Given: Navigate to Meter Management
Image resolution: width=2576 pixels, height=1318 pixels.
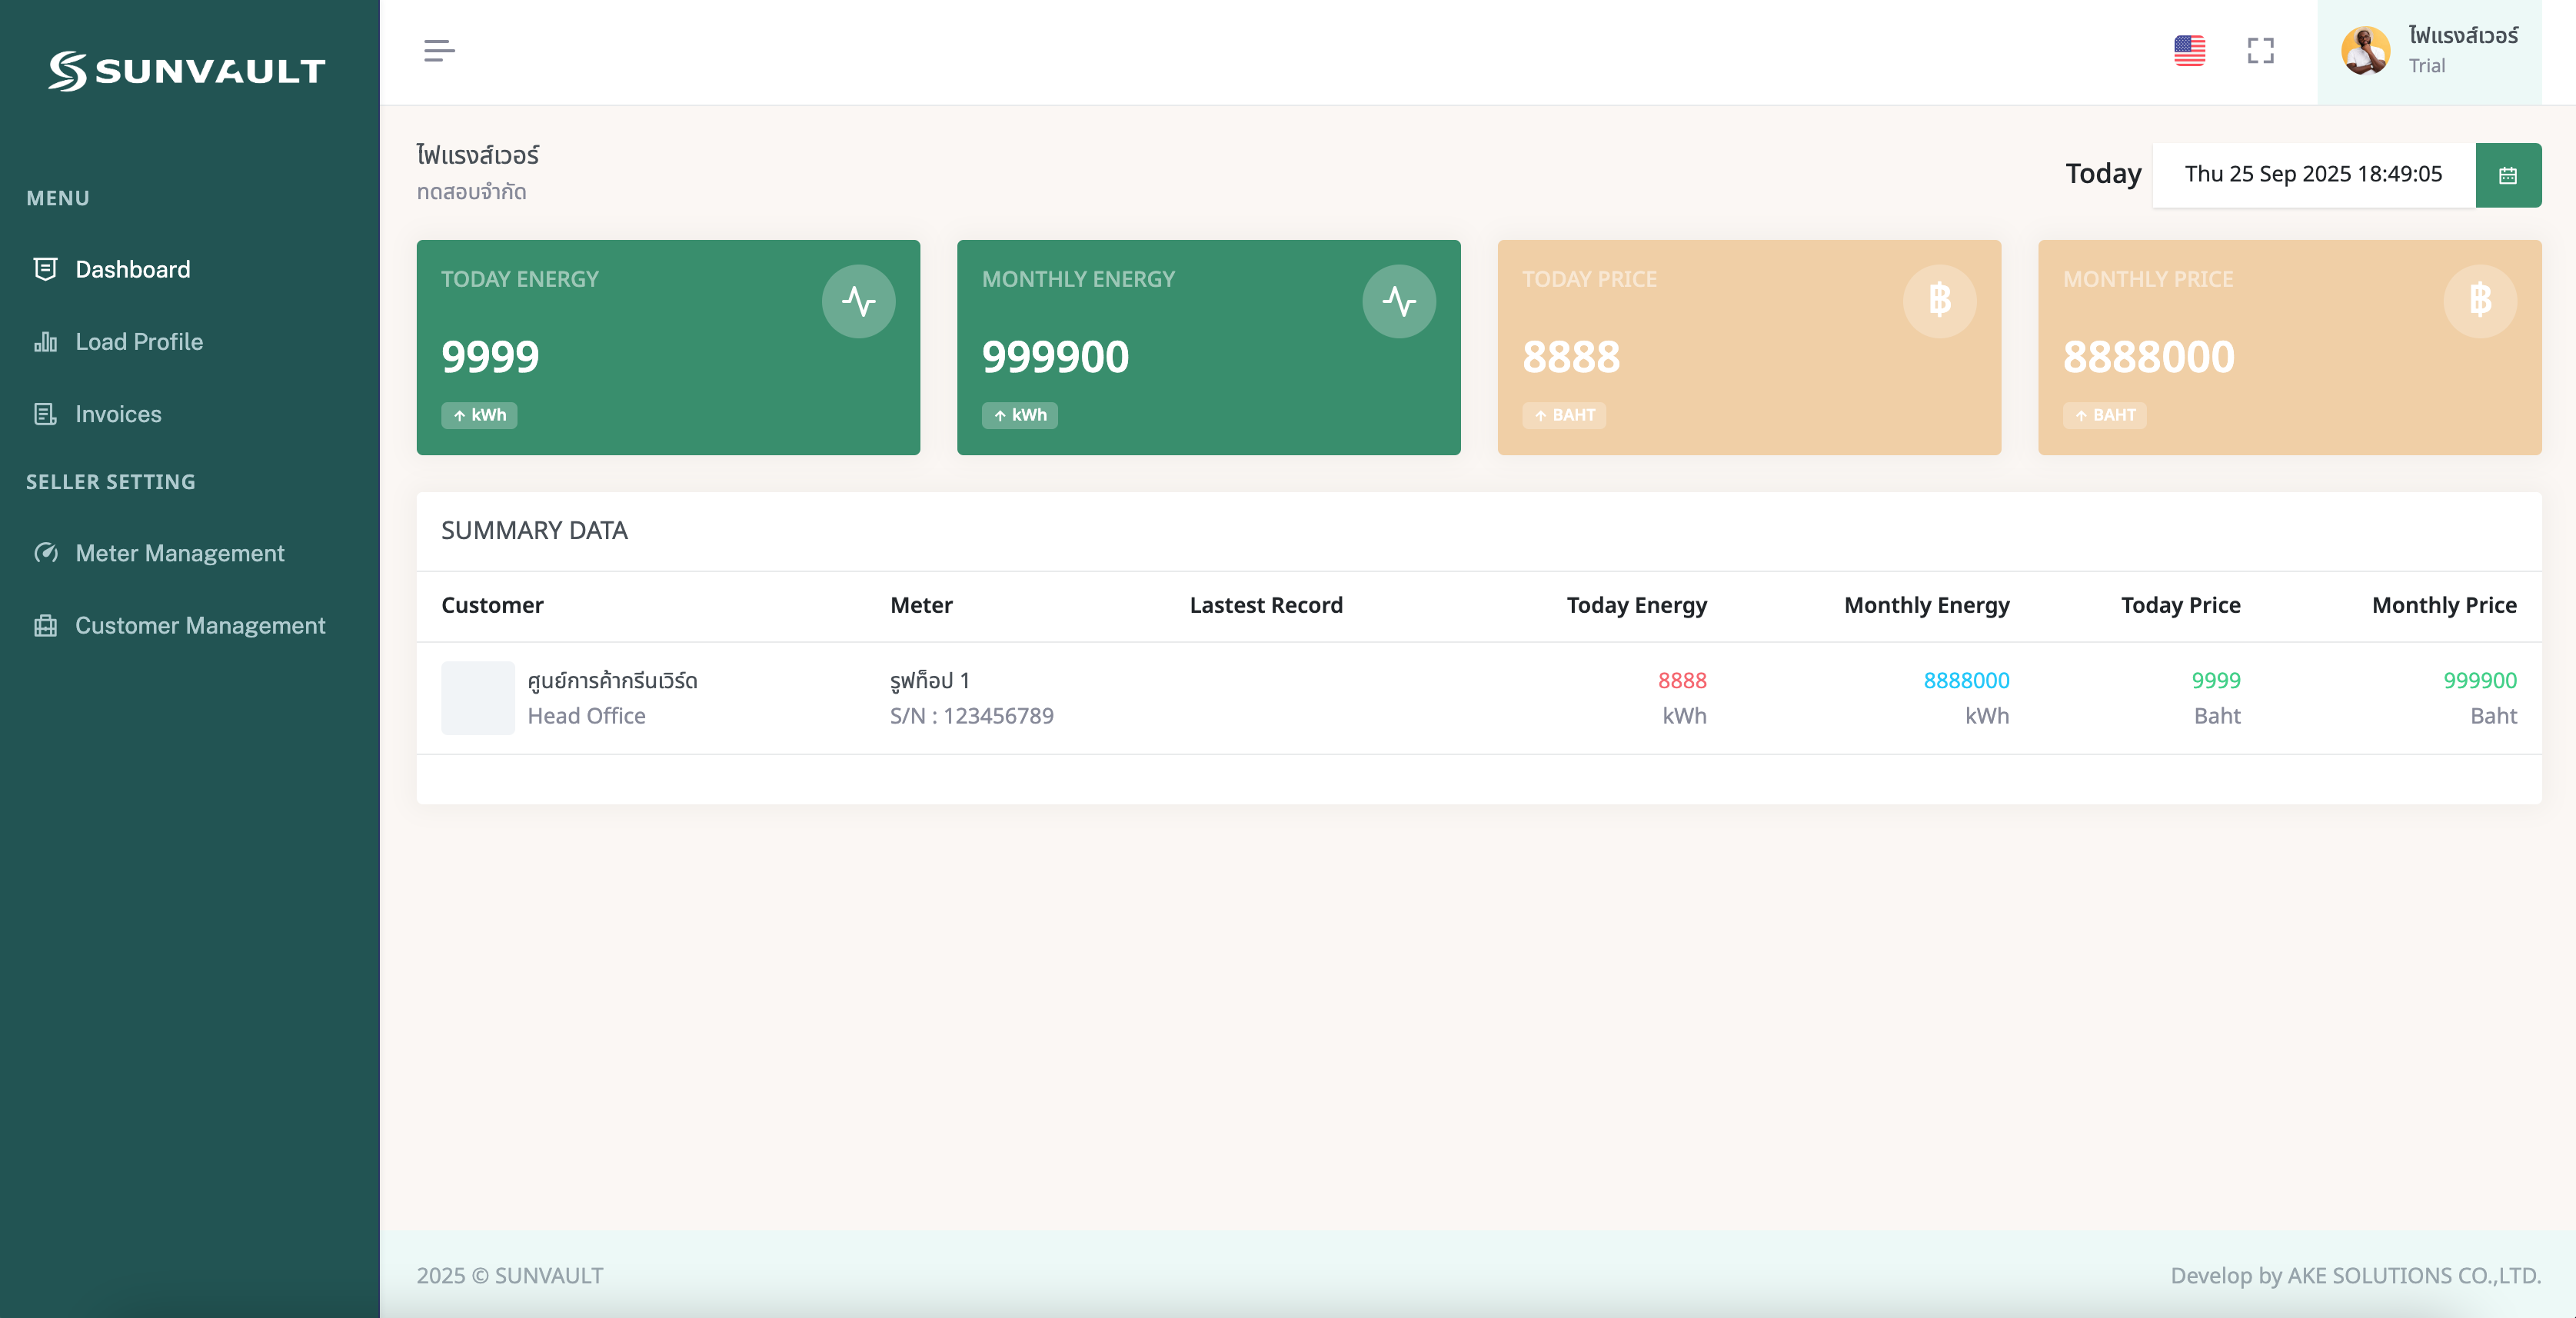Looking at the screenshot, I should (180, 553).
